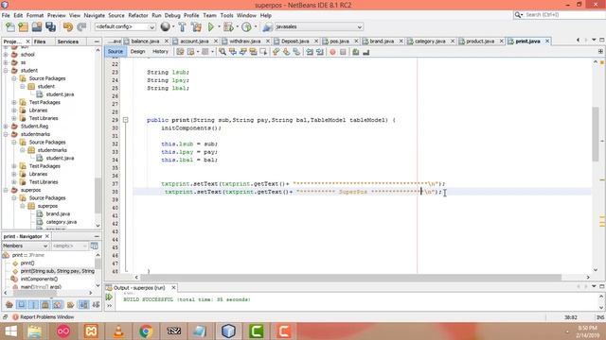Screen dimensions: 606x340
Task: Run the project with green play icon
Action: tap(210, 27)
